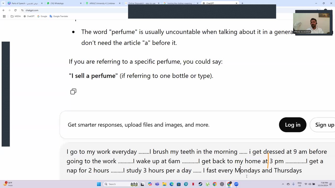The height and width of the screenshot is (188, 335).
Task: Open Microsoft Store from the taskbar
Action: (x=179, y=184)
